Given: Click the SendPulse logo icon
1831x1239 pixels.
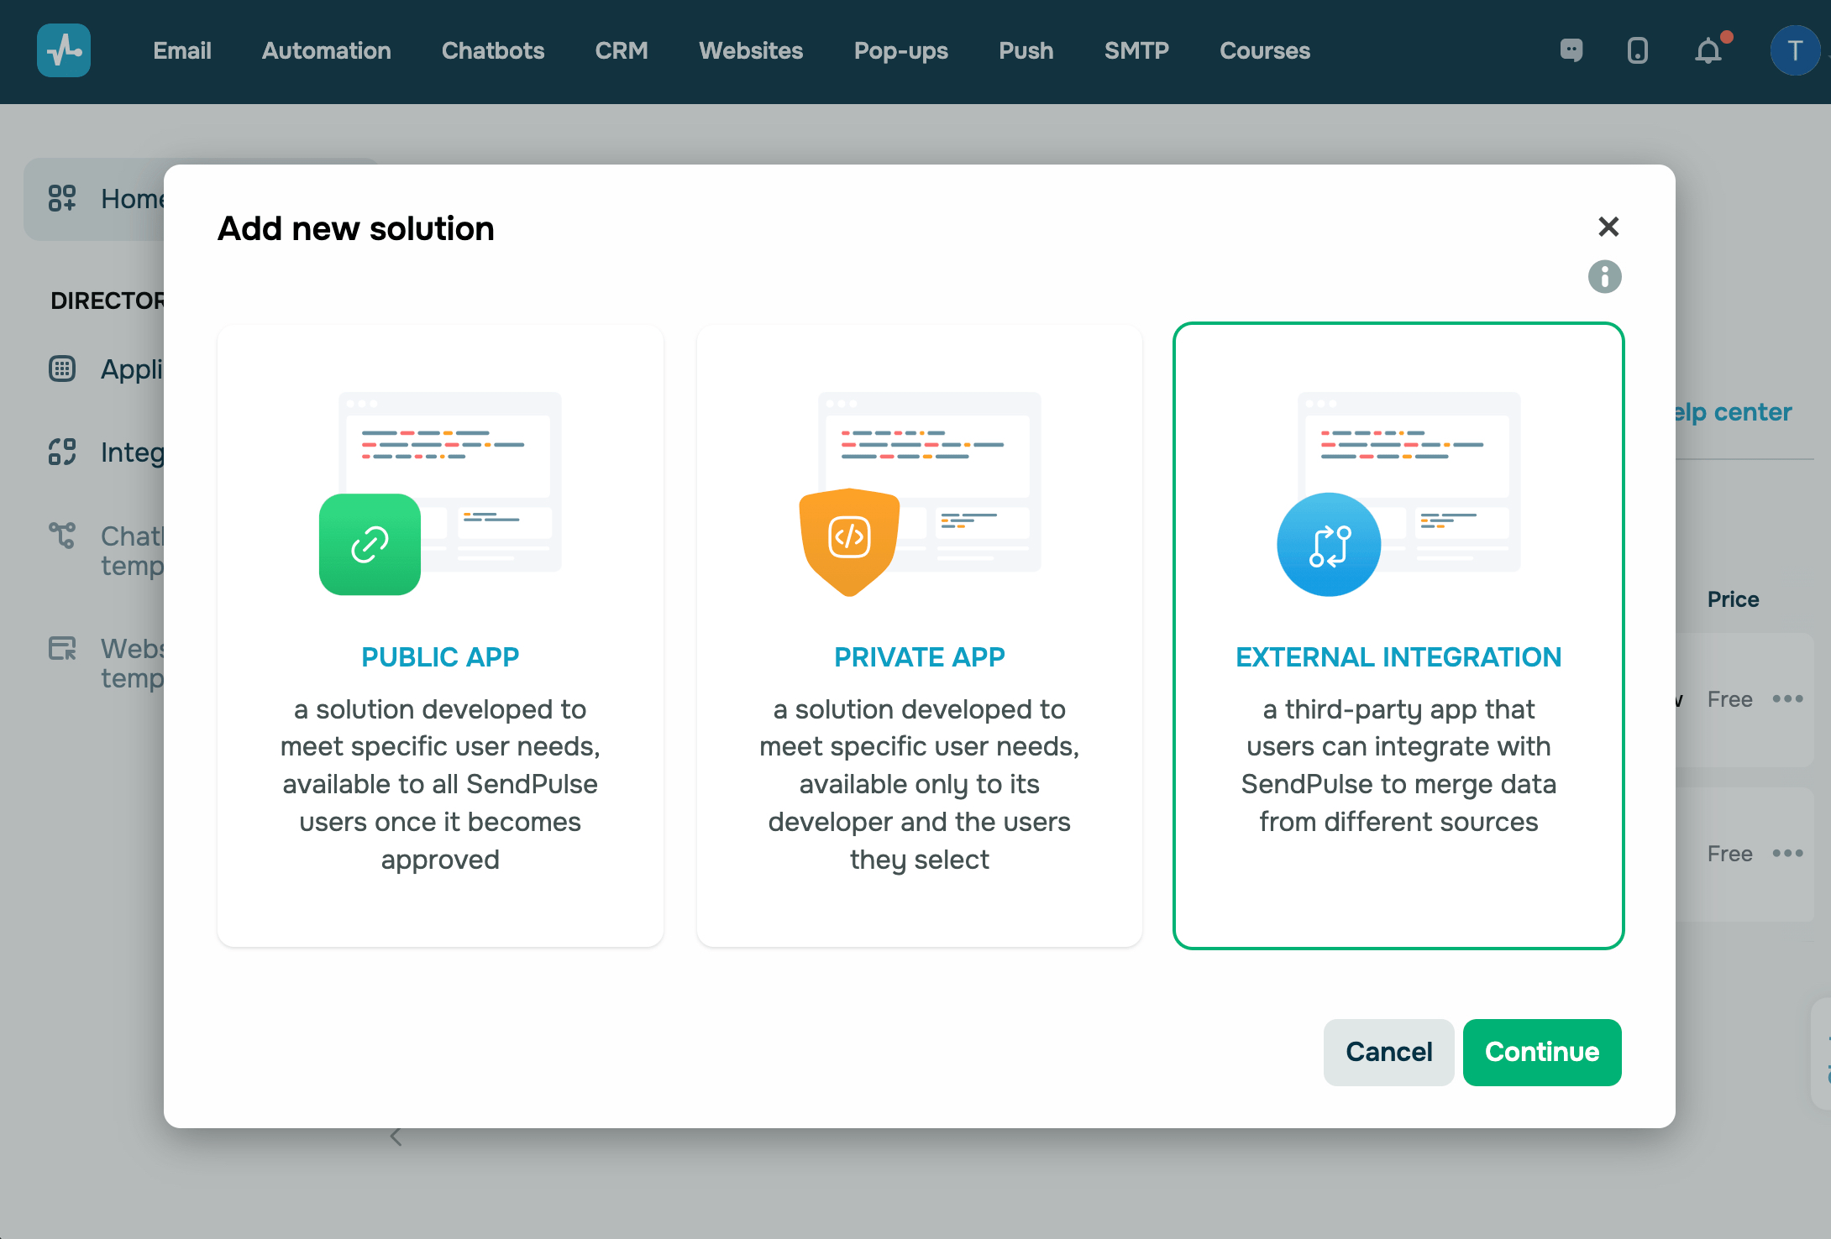Looking at the screenshot, I should point(64,50).
